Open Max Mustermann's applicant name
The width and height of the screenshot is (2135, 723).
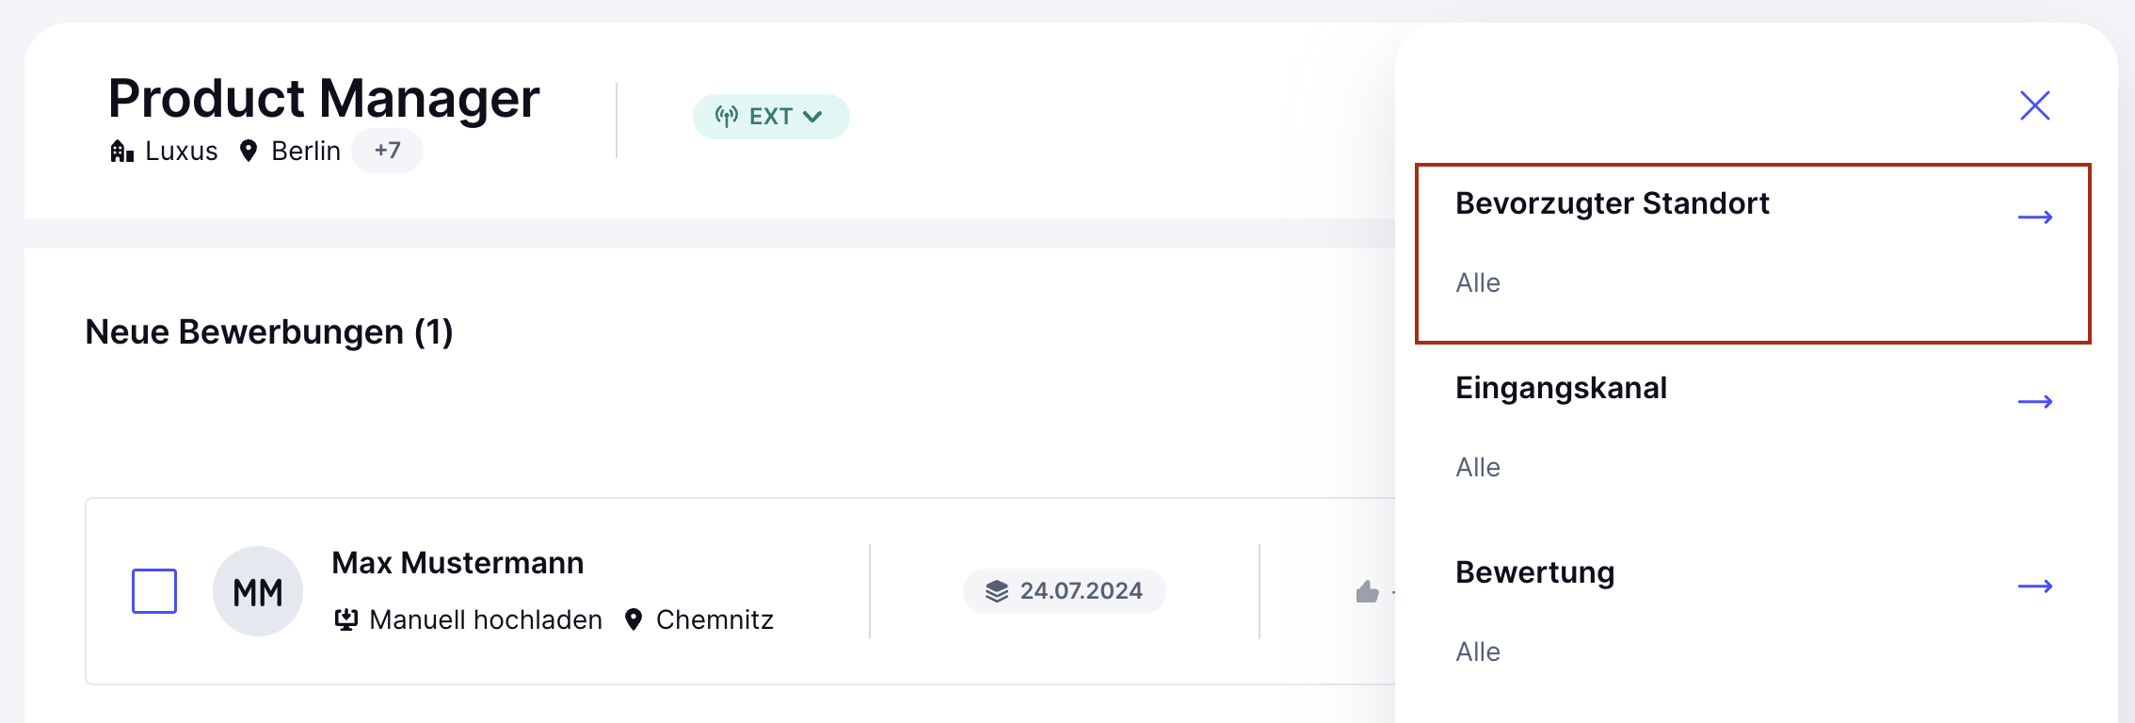pos(457,563)
